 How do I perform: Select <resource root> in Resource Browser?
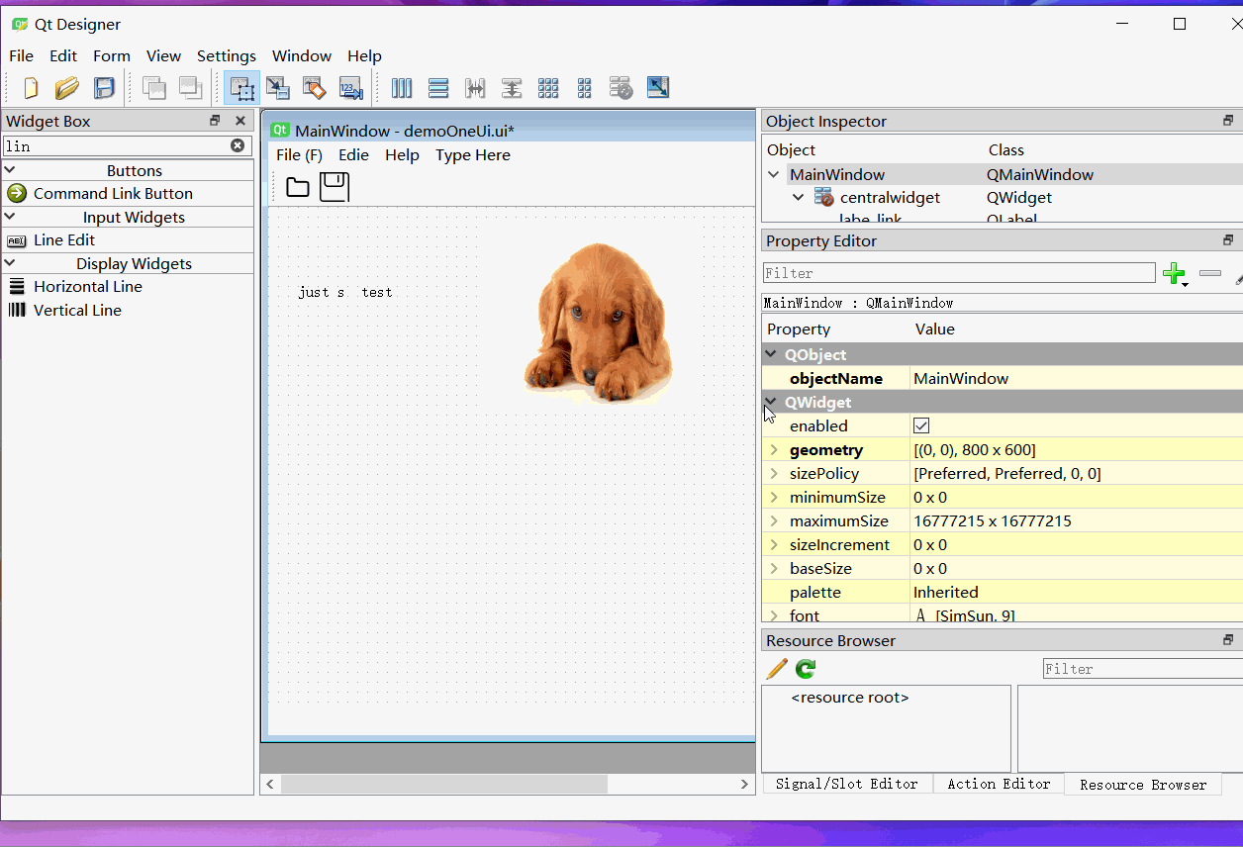pyautogui.click(x=850, y=698)
